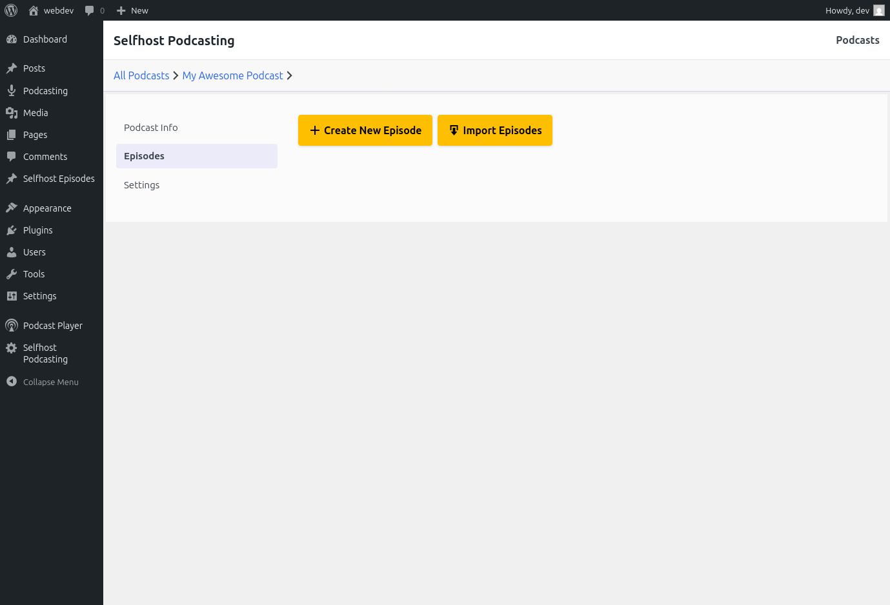Click Create New Episode button
Screen dimensions: 890x605
tap(365, 130)
